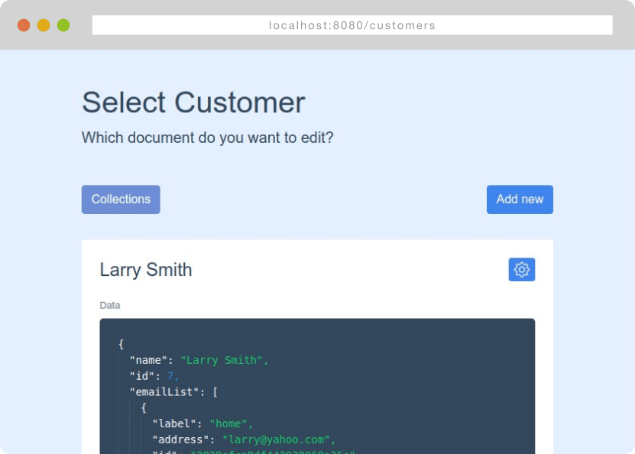Click the "emailList": [ JSON line

[x=173, y=392]
